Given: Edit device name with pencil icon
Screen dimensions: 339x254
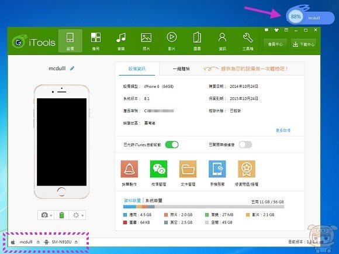Looking at the screenshot, I should pyautogui.click(x=72, y=68).
